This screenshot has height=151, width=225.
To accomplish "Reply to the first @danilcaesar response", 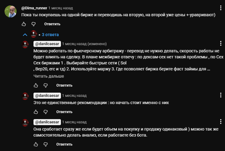I will click(x=64, y=85).
